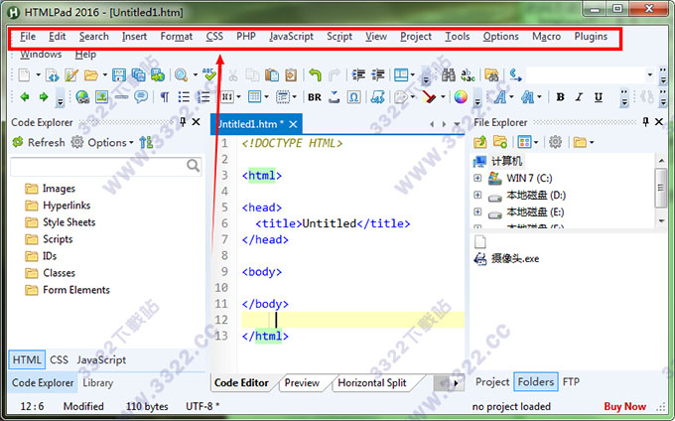Click the File Explorer scrollbar down arrow

coord(662,221)
